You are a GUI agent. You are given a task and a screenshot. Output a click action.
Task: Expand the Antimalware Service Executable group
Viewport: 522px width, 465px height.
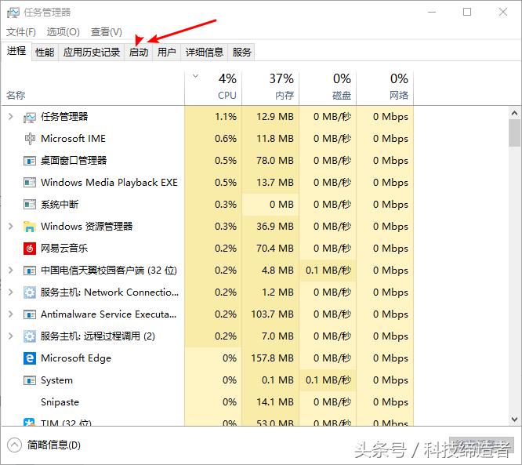[x=11, y=314]
